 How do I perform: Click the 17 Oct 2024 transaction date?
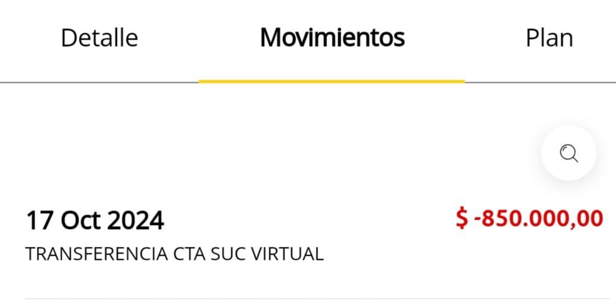pyautogui.click(x=95, y=221)
